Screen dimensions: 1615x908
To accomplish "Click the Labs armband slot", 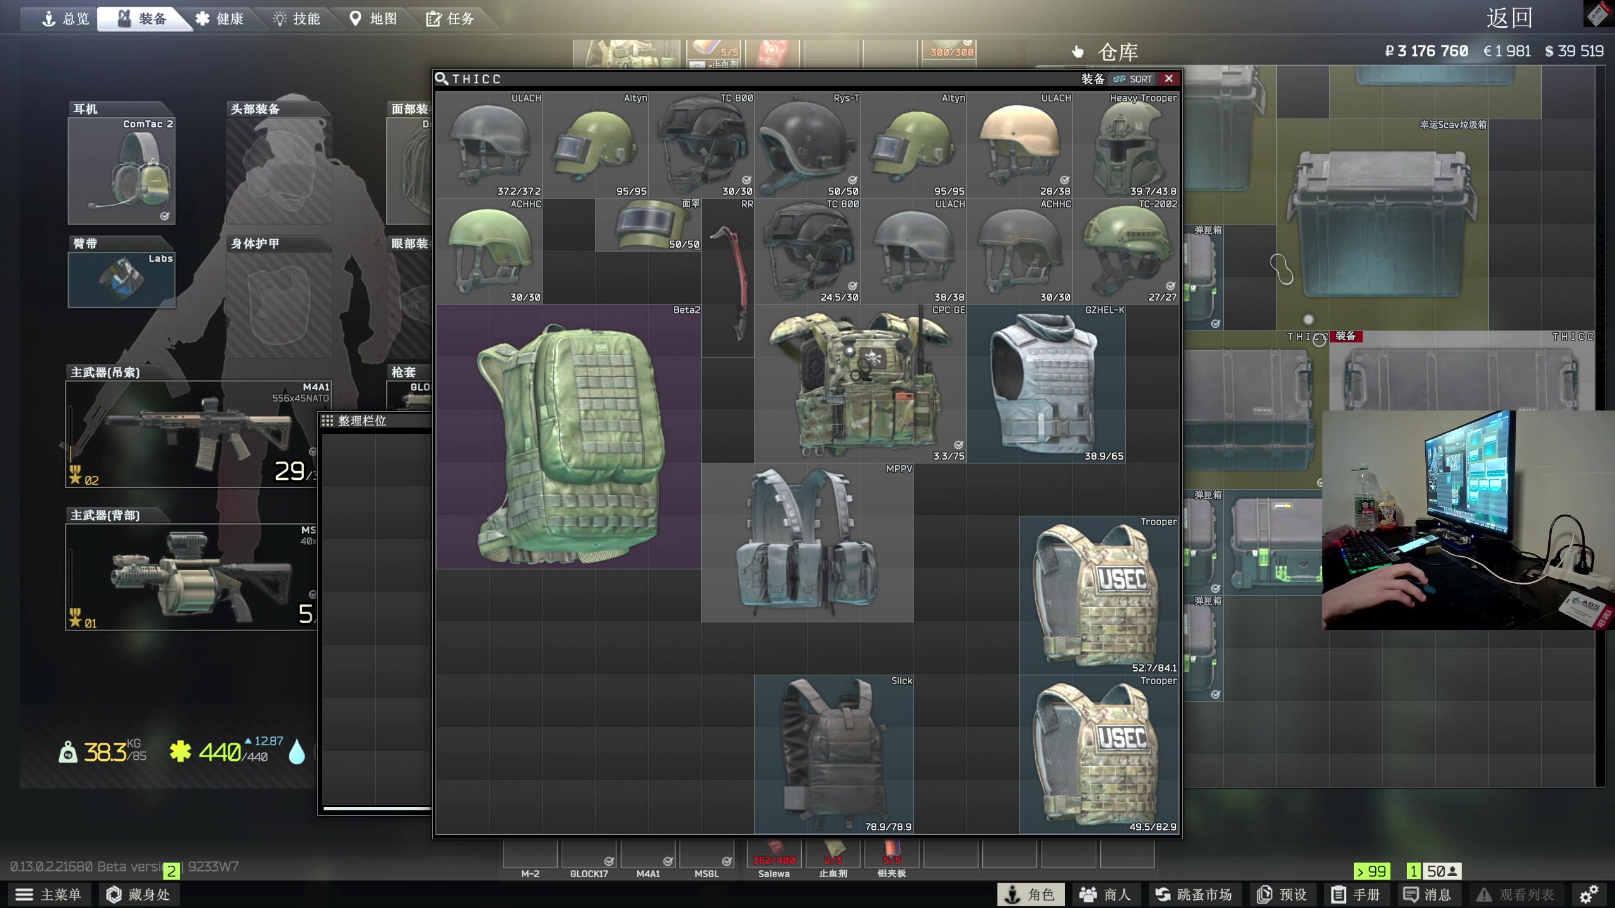I will pos(122,280).
